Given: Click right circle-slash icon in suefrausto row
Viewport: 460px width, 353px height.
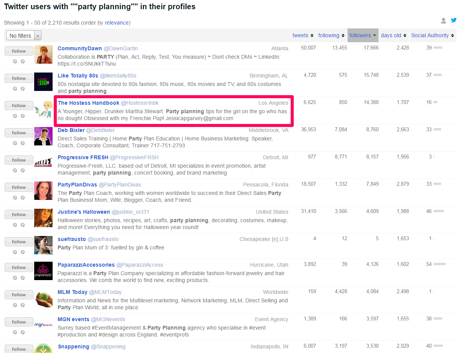Looking at the screenshot, I should point(23,252).
